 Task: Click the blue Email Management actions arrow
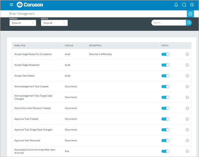tap(190, 14)
